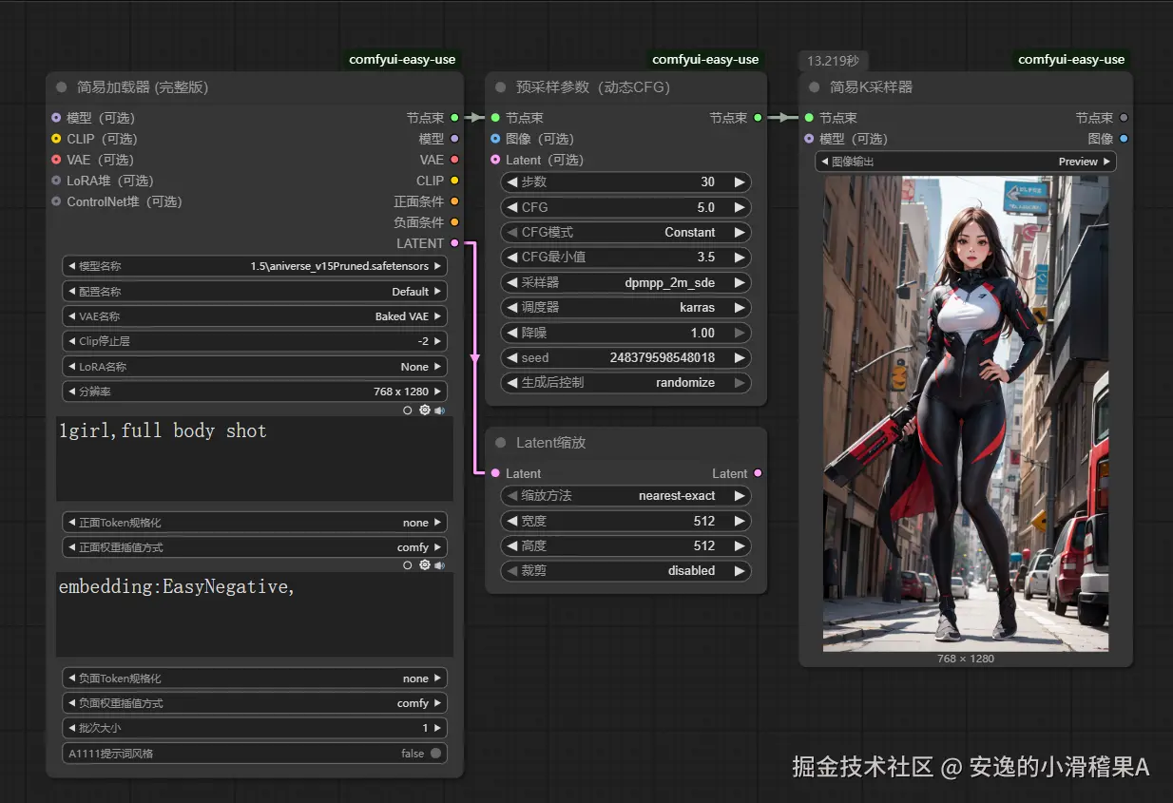Click the circle icon above the positive prompt box
Viewport: 1173px width, 803px height.
point(408,410)
